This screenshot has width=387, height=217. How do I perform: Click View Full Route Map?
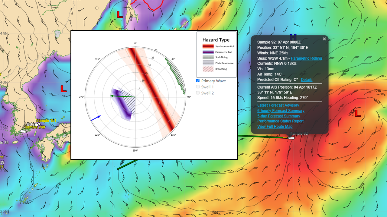coord(275,127)
